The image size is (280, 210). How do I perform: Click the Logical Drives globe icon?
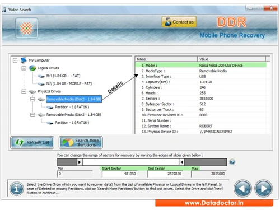[x=32, y=68]
